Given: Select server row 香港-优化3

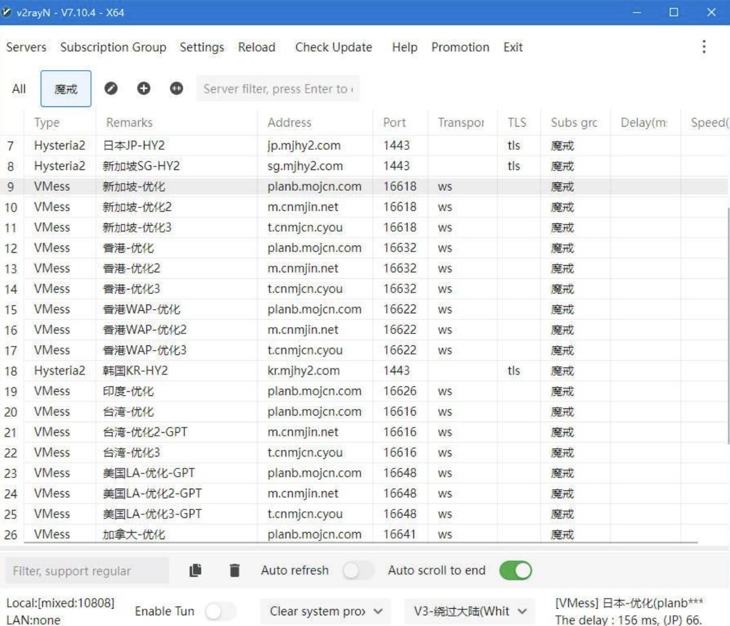Looking at the screenshot, I should (x=364, y=289).
